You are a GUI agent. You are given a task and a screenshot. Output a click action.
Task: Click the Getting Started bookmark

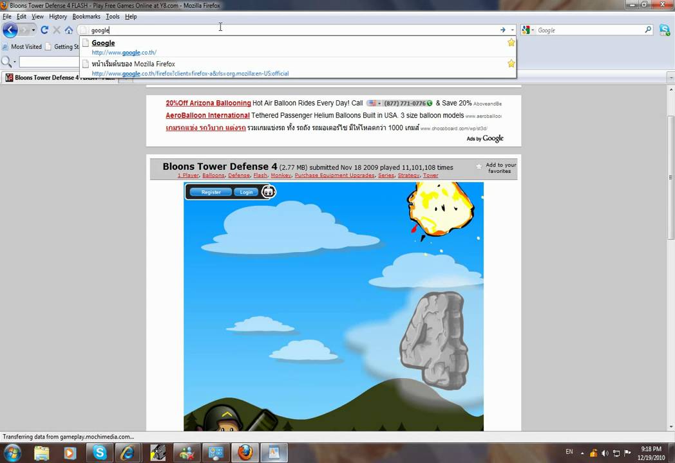click(x=62, y=46)
